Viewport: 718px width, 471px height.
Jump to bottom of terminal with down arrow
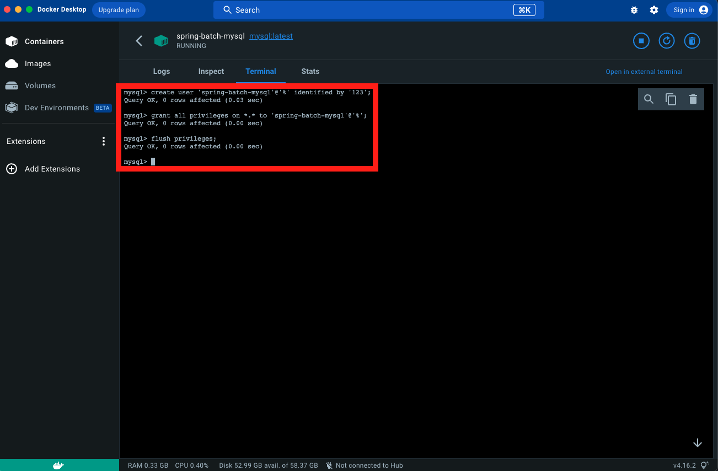tap(698, 443)
